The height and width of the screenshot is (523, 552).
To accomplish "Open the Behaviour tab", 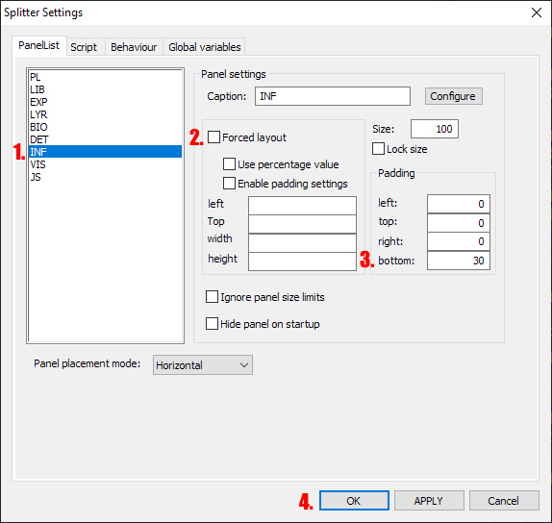I will pos(134,47).
